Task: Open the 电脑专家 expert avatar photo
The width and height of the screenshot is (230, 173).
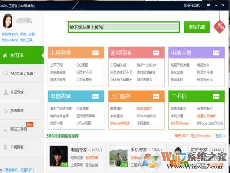Action: click(58, 156)
